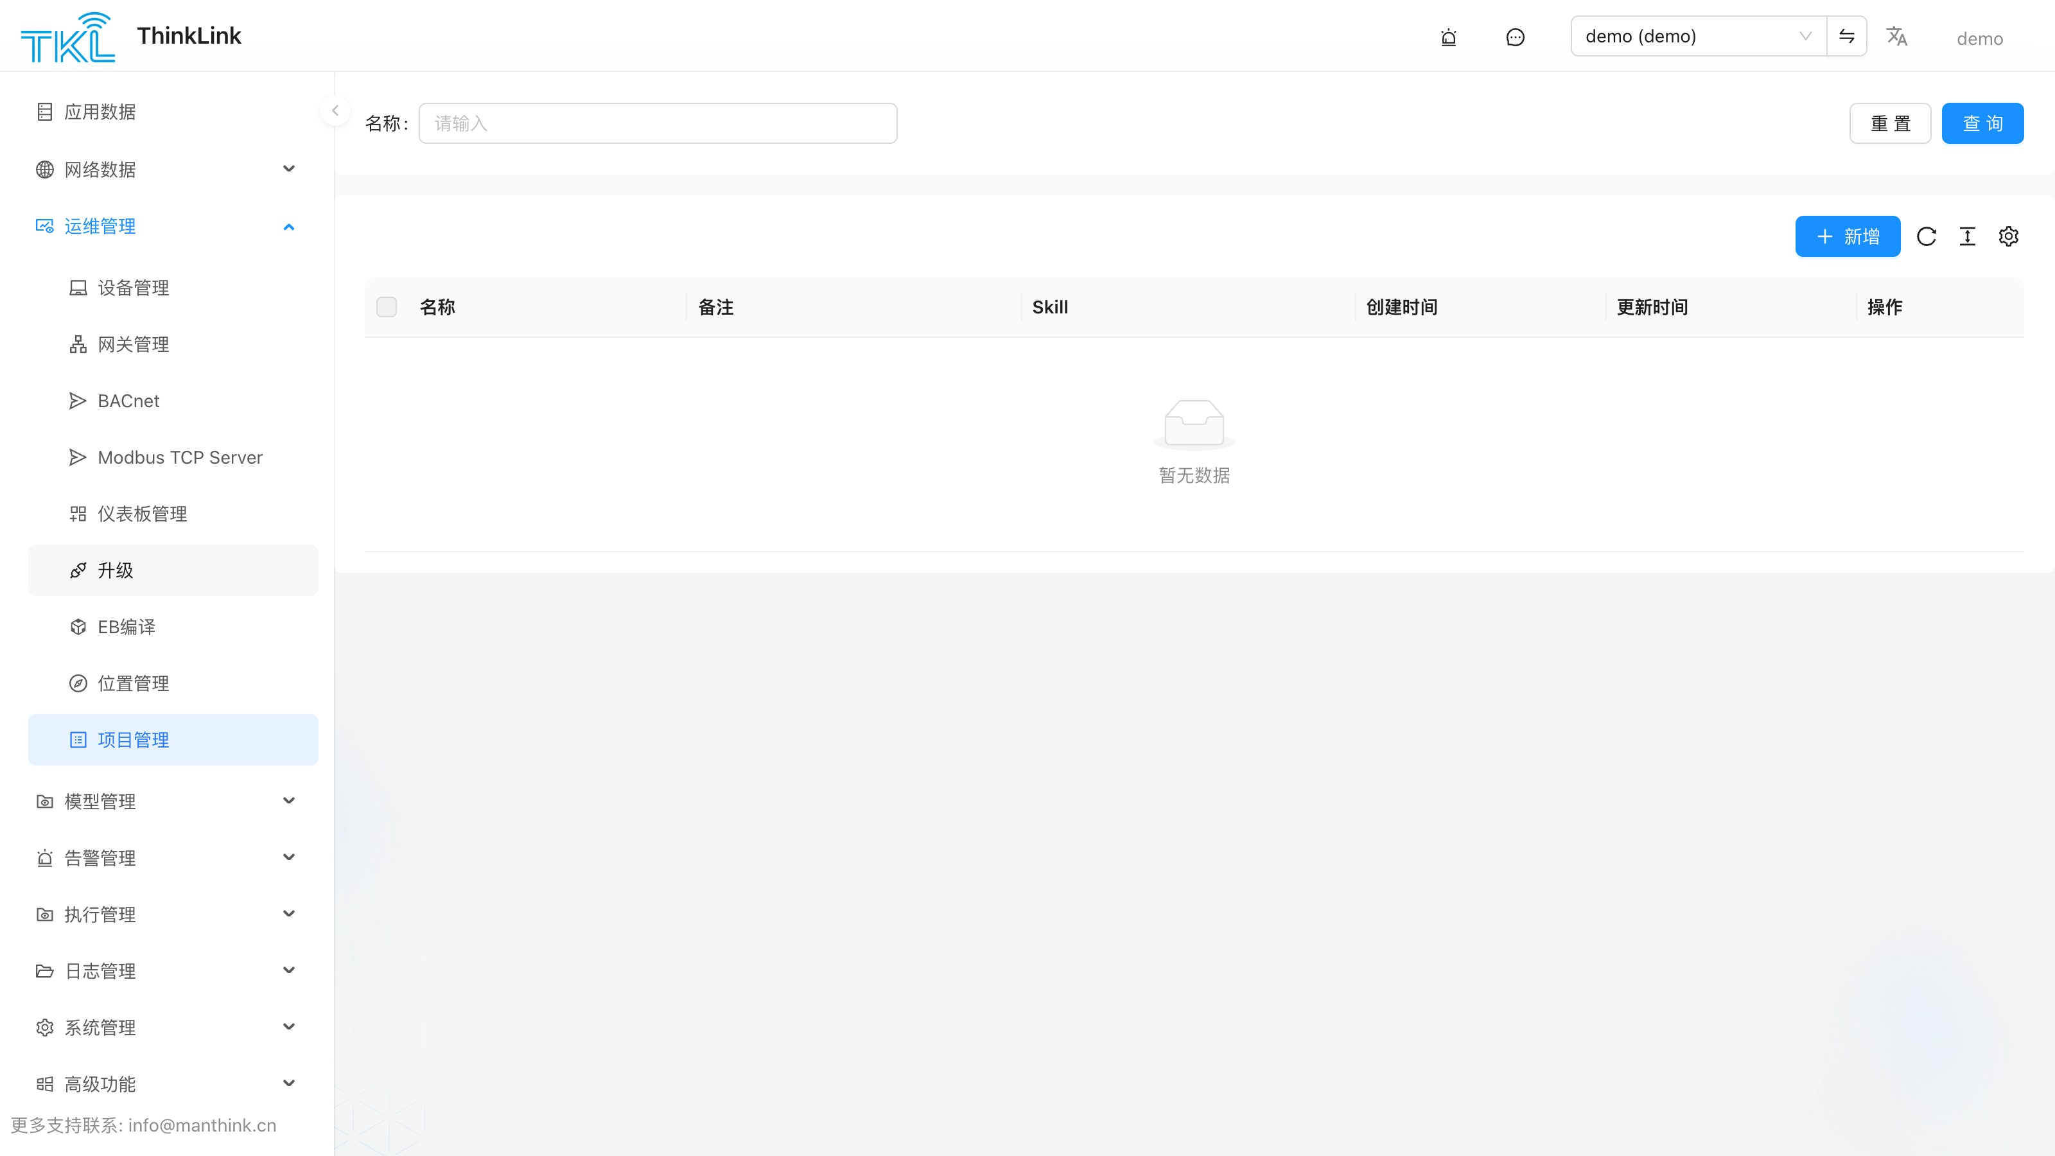Expand the 模型管理 chevron
2055x1156 pixels.
coord(289,801)
